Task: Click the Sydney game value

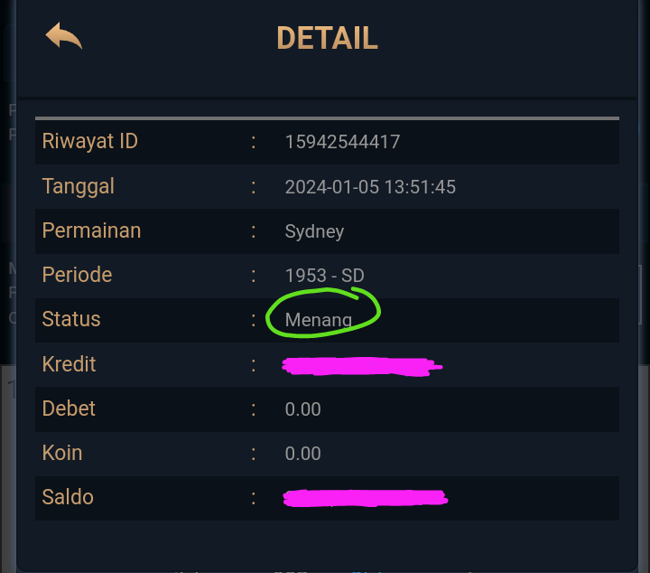Action: point(314,232)
